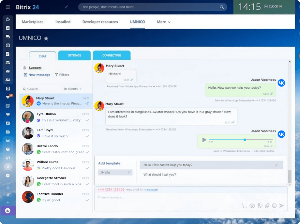
Task: Open Willard Purnell conversation
Action: click(x=56, y=165)
